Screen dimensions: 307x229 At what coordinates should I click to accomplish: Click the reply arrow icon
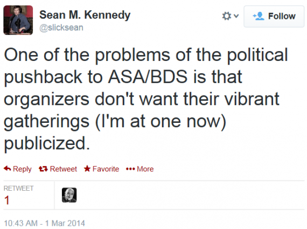pos(7,169)
